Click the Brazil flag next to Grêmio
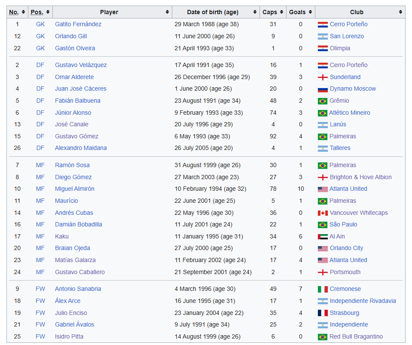Screen dimensions: 412x345 point(322,101)
